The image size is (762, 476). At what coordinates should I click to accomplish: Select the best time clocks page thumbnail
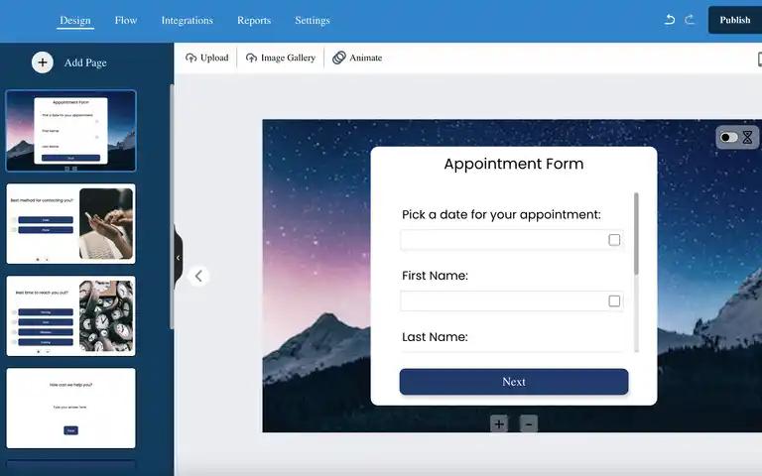click(71, 315)
